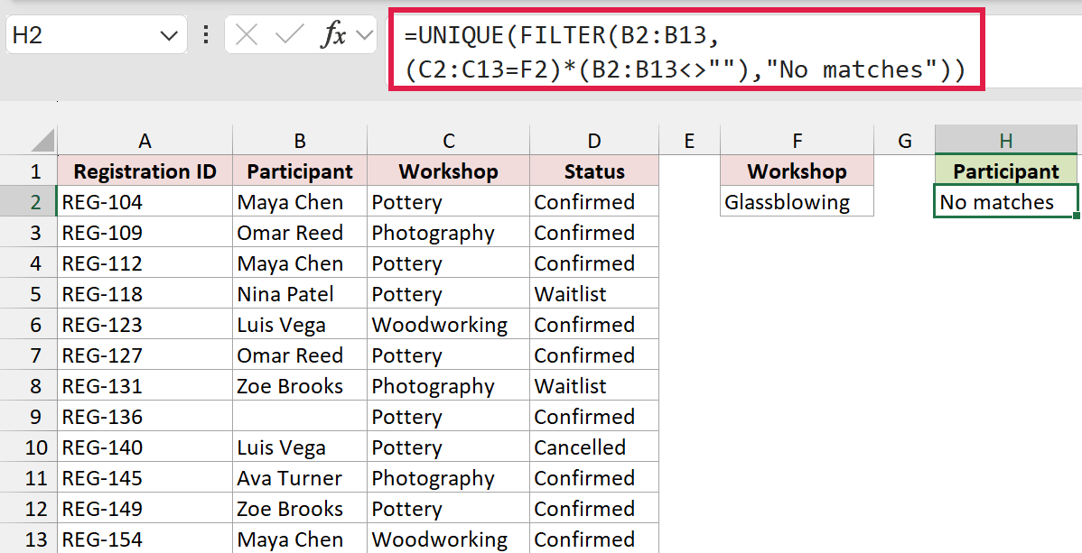Click the Status header cell in column D
1082x553 pixels.
594,171
